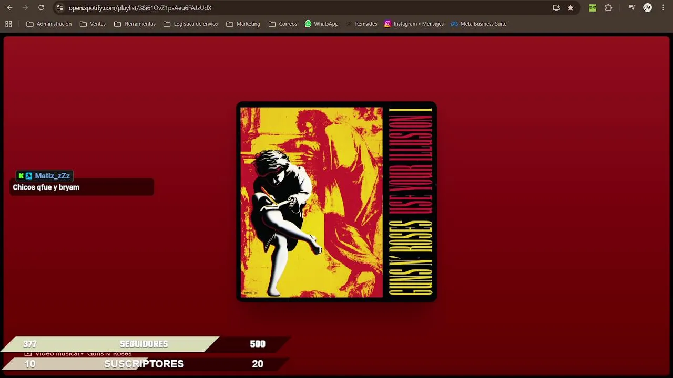The image size is (673, 378).
Task: Click the 377 followers count
Action: click(30, 344)
